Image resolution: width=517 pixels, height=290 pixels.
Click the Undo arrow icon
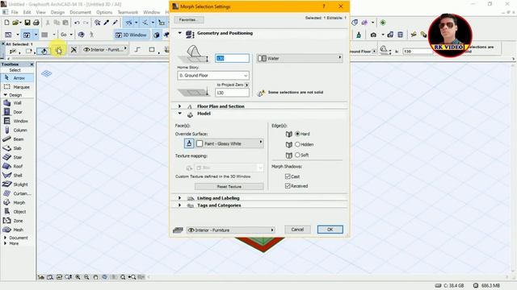77,23
